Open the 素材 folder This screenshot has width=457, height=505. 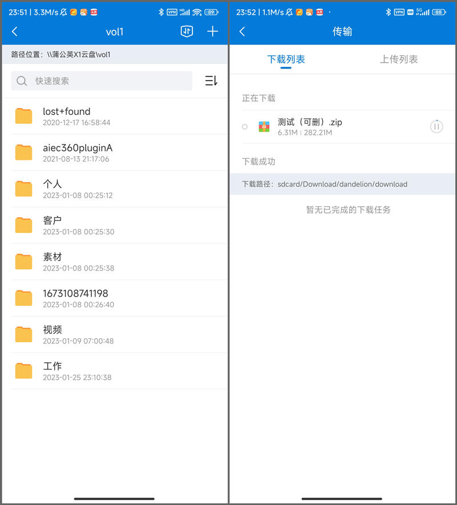[53, 262]
